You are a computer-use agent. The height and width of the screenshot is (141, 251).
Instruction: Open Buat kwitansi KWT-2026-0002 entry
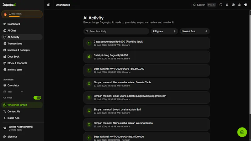147,70
